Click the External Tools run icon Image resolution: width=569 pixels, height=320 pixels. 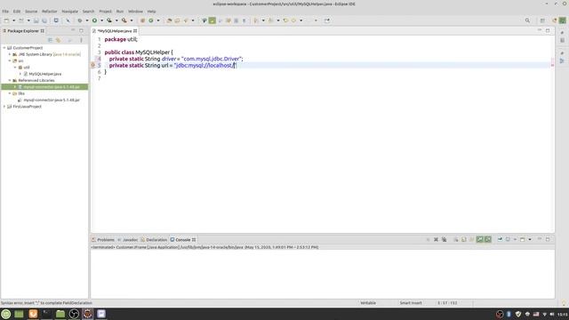pos(124,20)
